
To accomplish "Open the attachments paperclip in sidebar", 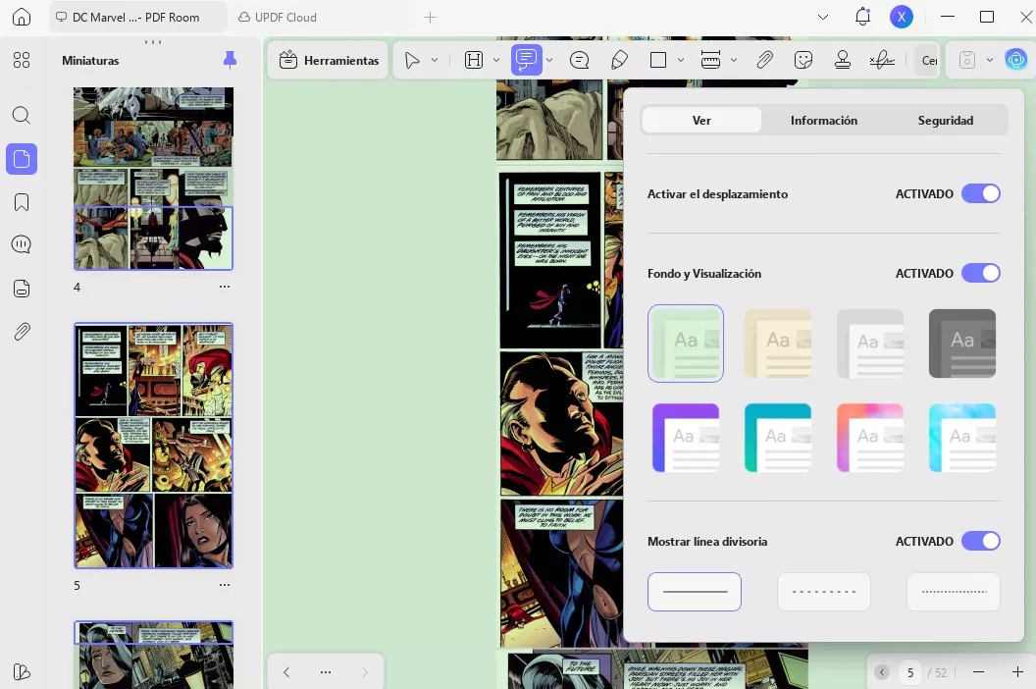I will [22, 332].
